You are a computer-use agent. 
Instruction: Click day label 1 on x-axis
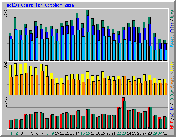[11, 133]
